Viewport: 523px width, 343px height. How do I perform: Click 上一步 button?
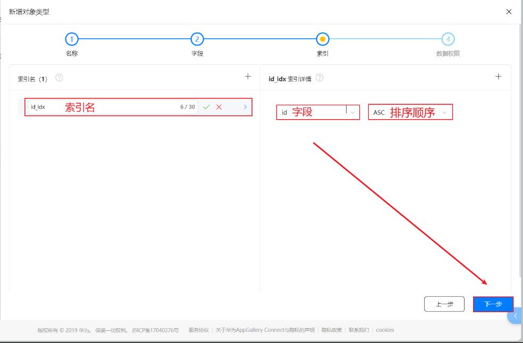click(x=444, y=304)
